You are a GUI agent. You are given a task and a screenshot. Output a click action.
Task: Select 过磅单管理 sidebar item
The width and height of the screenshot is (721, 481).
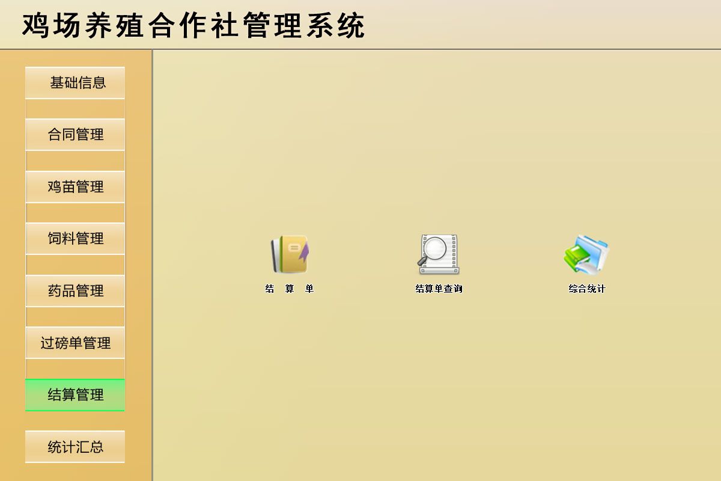(75, 343)
